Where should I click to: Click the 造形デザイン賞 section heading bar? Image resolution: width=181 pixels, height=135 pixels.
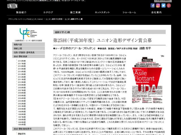pos(109,32)
